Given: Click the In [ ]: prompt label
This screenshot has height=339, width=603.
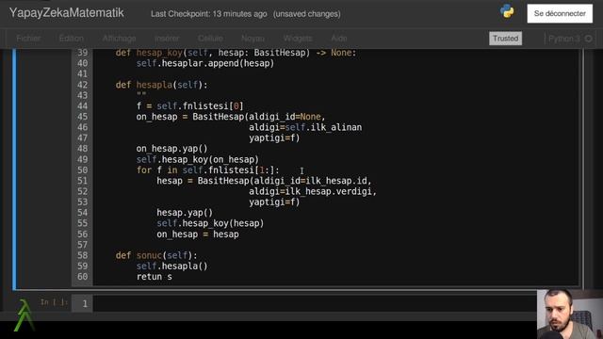Looking at the screenshot, I should point(55,302).
